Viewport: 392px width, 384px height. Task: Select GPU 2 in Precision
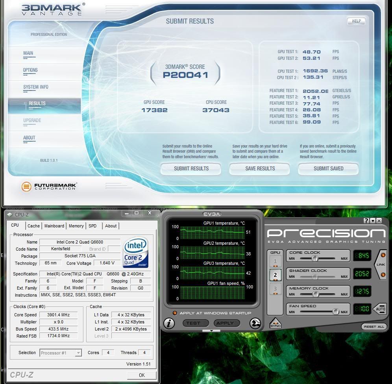pos(275,275)
